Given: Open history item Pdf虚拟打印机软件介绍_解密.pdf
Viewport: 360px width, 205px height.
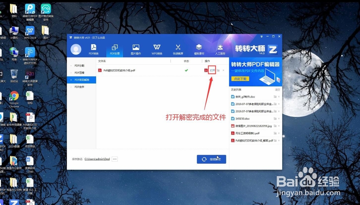Looking at the screenshot, I should click(254, 141).
